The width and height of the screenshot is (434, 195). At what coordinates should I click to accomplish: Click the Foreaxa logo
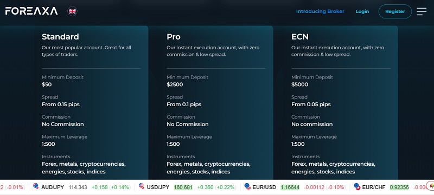pyautogui.click(x=31, y=11)
